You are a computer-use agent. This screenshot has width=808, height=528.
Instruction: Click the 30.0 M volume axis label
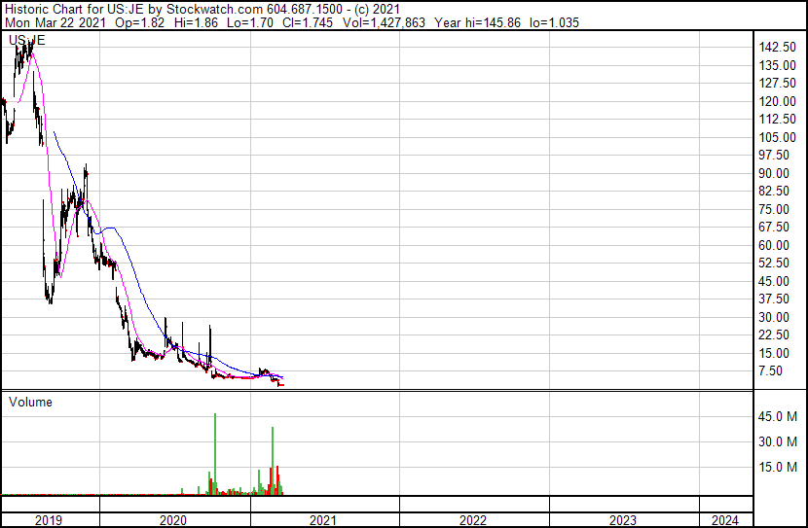pyautogui.click(x=779, y=441)
